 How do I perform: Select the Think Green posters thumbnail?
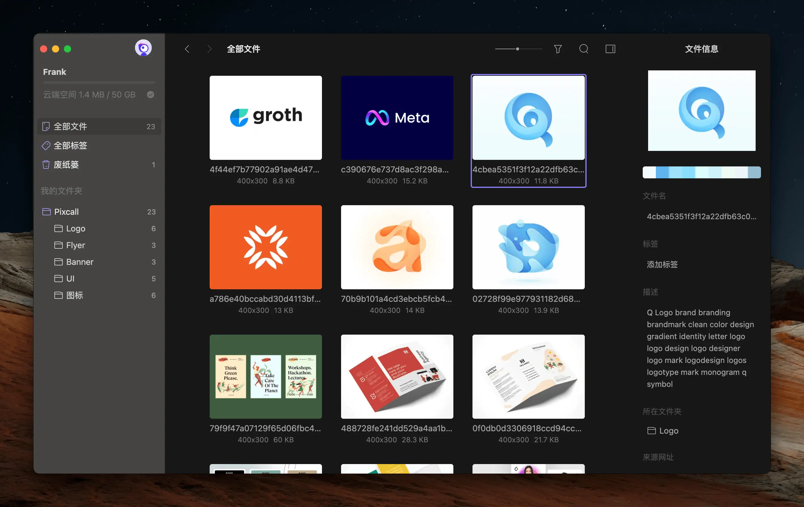point(266,377)
